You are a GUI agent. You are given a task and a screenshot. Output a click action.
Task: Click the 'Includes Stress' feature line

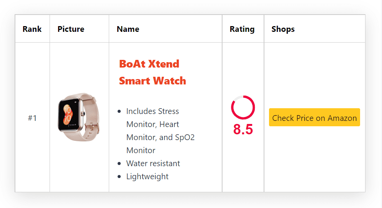point(153,111)
